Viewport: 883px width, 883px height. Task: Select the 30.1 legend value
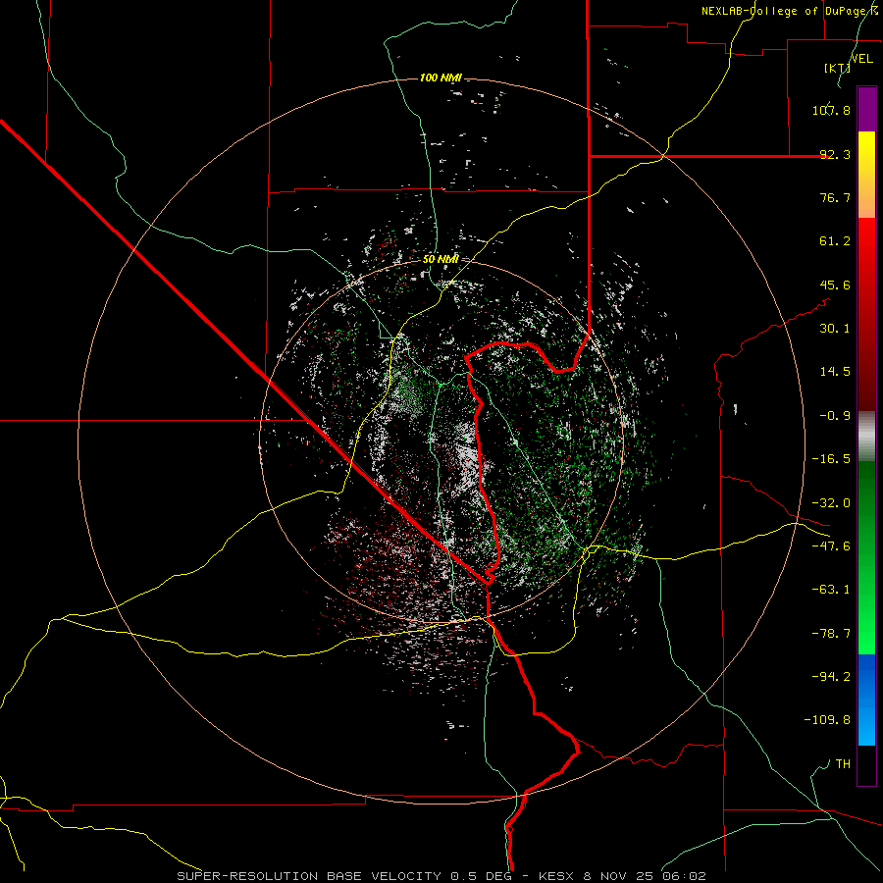pos(835,329)
